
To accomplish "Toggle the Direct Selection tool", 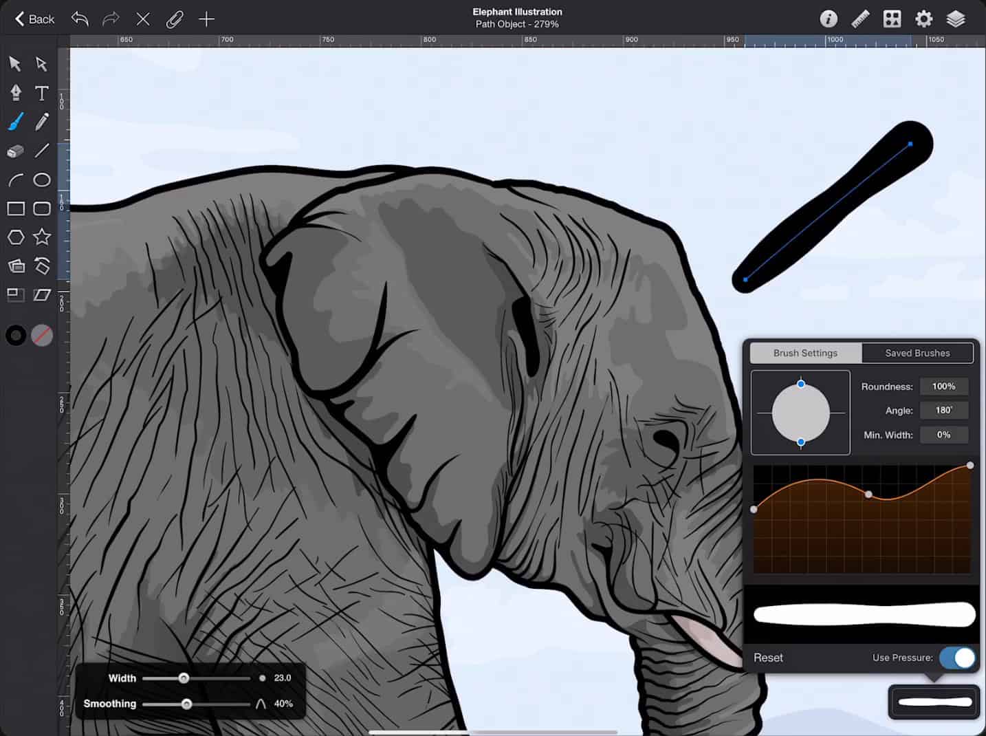I will coord(42,63).
